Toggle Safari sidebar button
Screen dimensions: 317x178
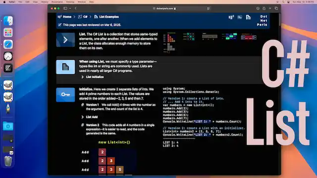tap(65, 8)
